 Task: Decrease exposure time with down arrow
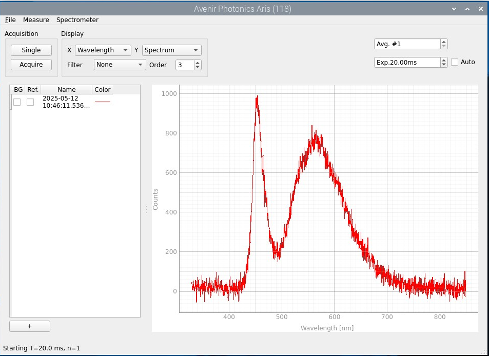point(444,65)
